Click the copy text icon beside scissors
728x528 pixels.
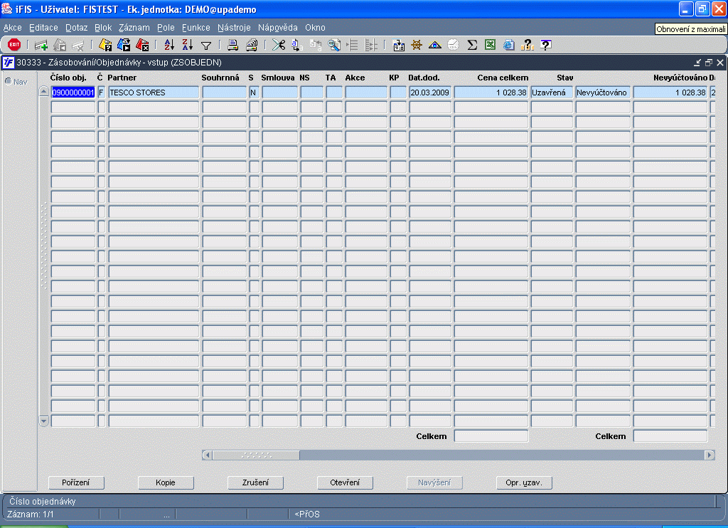point(297,45)
